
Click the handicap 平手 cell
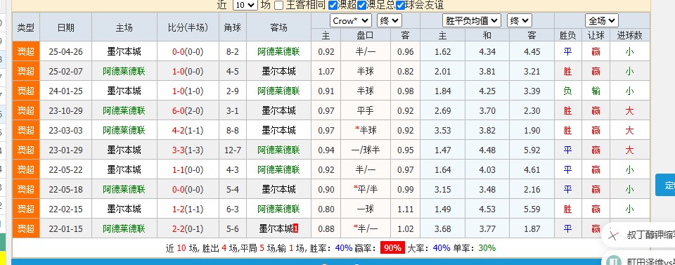tap(365, 110)
